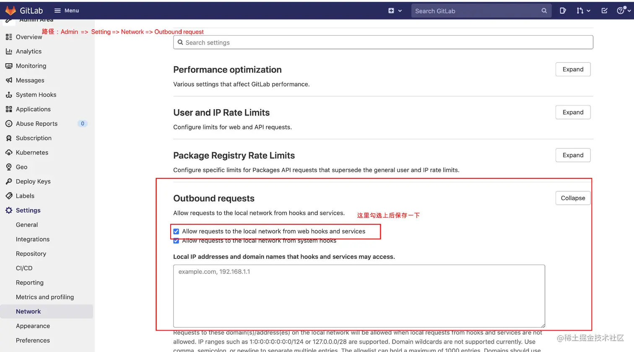634x352 pixels.
Task: Collapse the Outbound requests section
Action: [573, 198]
